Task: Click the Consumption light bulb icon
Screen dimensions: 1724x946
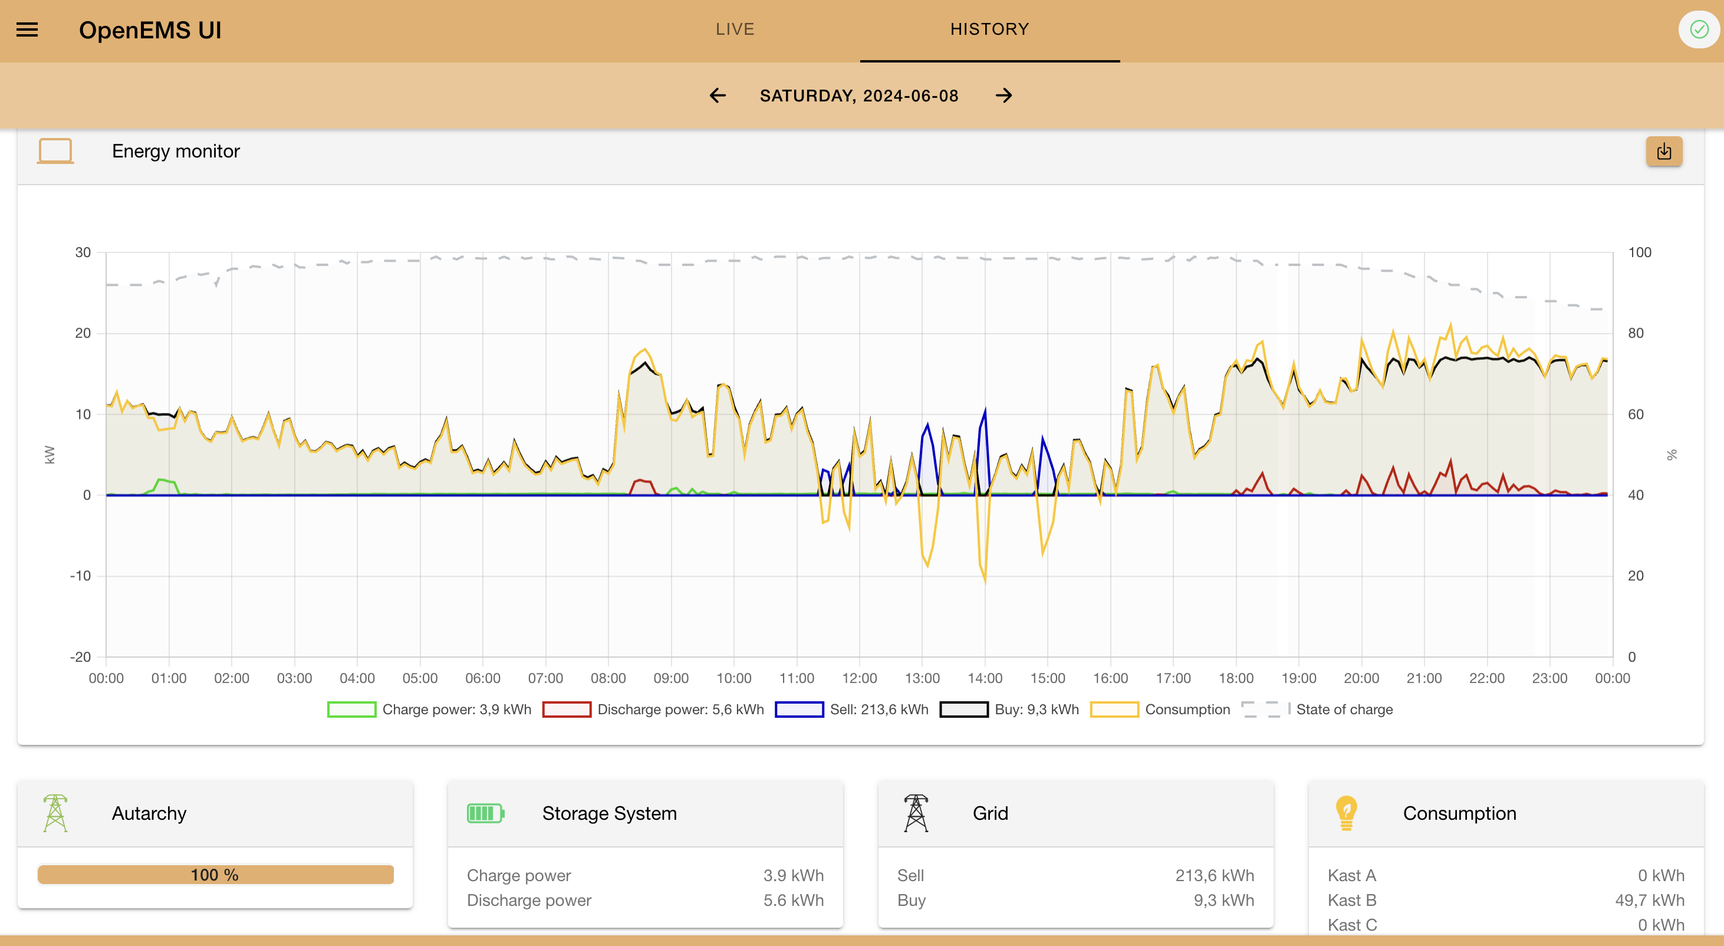Action: click(x=1346, y=813)
